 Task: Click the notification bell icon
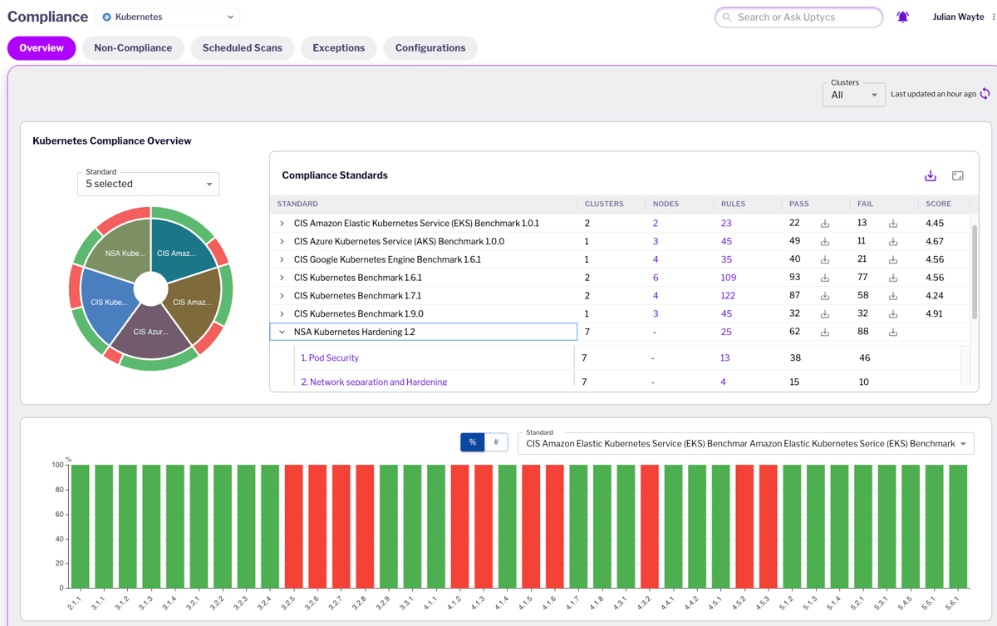pyautogui.click(x=903, y=17)
